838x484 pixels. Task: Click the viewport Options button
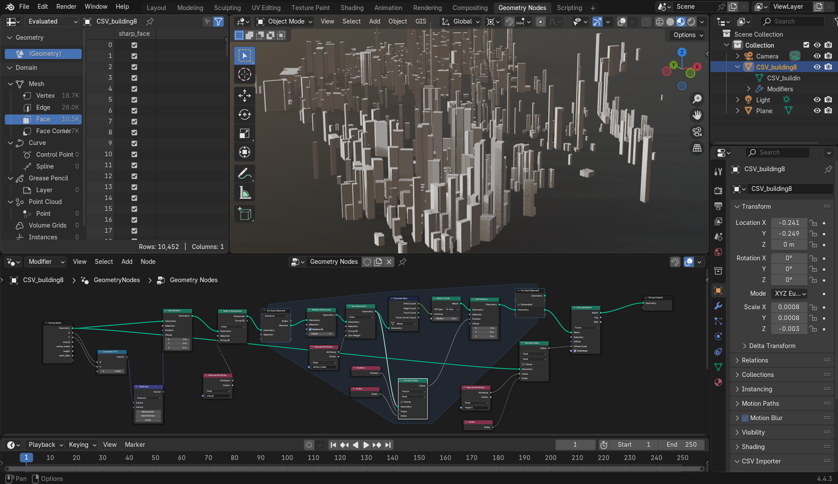tap(688, 35)
